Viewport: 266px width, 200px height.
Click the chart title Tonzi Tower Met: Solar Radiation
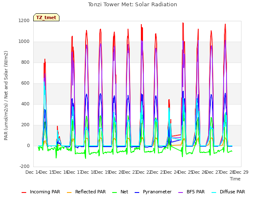(x=133, y=5)
